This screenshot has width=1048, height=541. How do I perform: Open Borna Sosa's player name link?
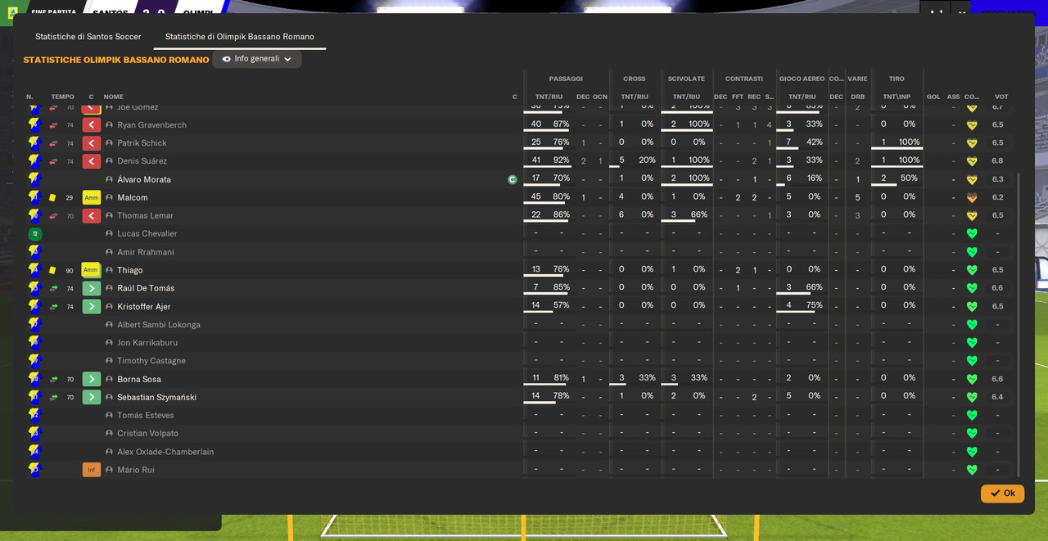coord(139,379)
